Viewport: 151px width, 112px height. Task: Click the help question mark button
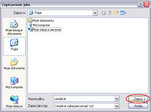click(140, 4)
